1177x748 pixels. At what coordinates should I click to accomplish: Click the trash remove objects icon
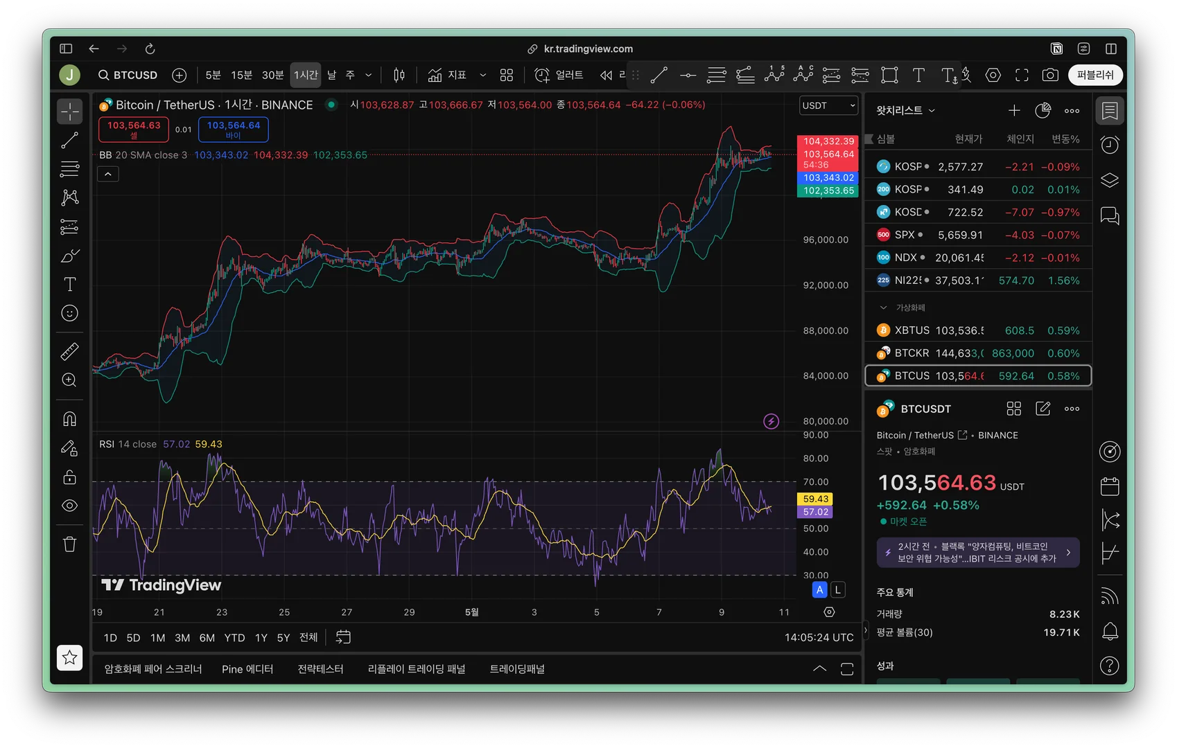pos(69,544)
